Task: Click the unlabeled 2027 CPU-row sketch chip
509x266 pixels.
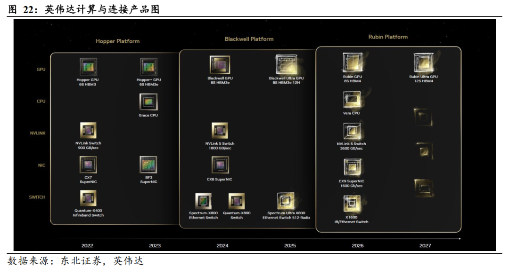Action: coord(423,117)
